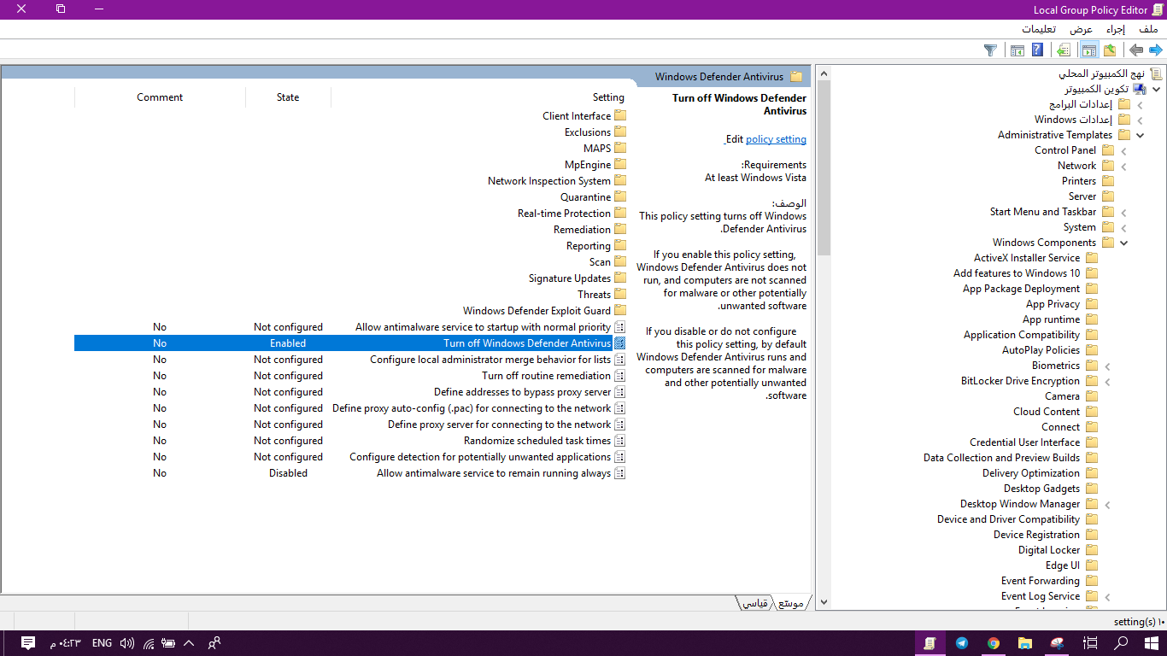Click the Windows Start button

pyautogui.click(x=1152, y=643)
